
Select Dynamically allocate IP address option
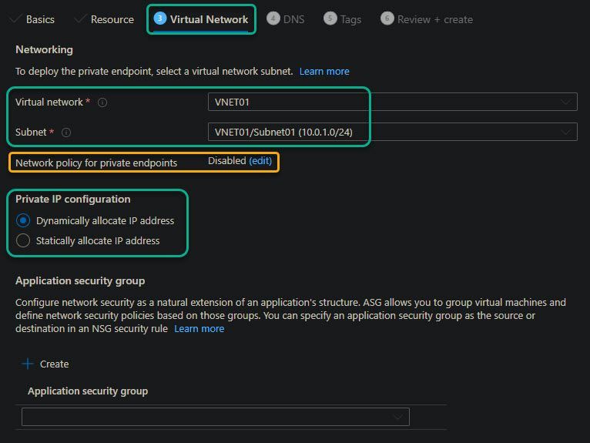[x=23, y=220]
